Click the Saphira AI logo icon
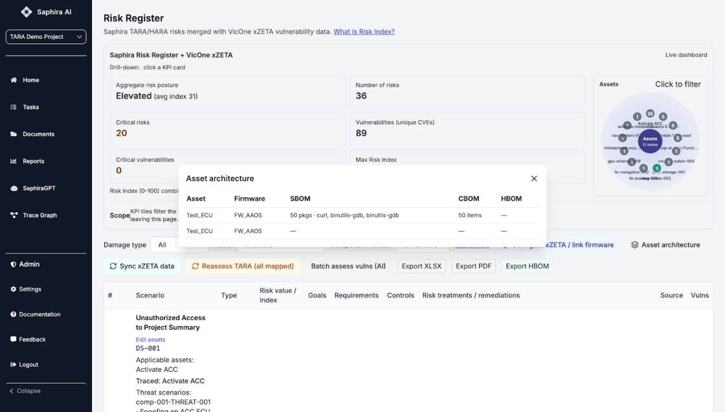 27,12
